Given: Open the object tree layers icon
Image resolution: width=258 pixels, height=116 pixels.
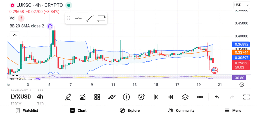Looking at the screenshot, I should click(x=185, y=97).
